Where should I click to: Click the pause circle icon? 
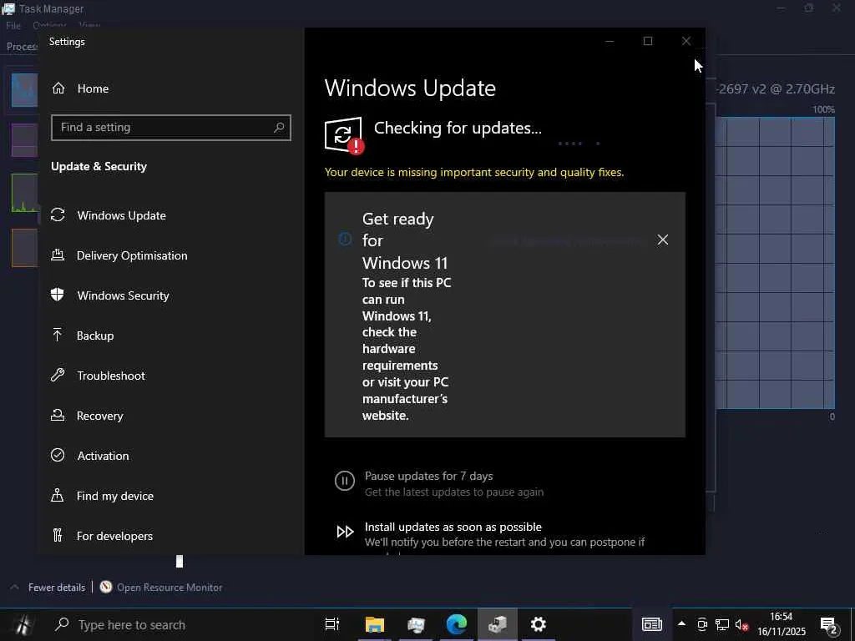[x=345, y=481]
